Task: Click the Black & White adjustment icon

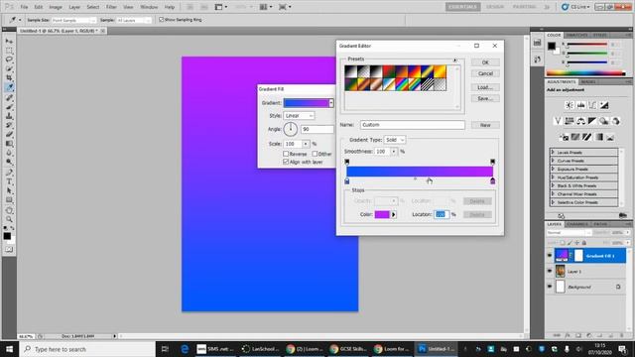Action: pyautogui.click(x=592, y=121)
